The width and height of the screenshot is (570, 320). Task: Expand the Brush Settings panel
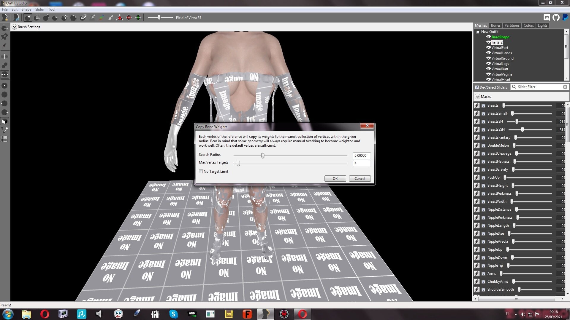pyautogui.click(x=14, y=27)
